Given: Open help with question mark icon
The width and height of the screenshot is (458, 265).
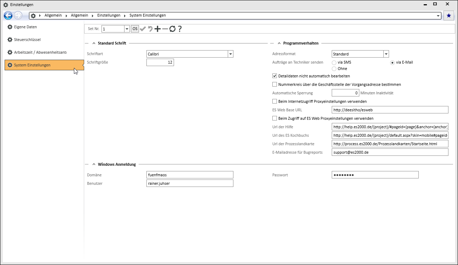Looking at the screenshot, I should (x=180, y=29).
